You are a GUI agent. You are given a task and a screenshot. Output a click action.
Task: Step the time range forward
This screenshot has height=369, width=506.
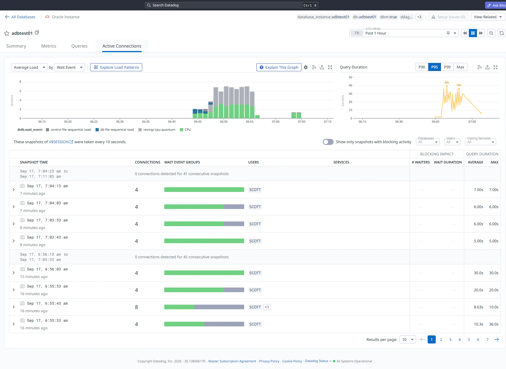[x=481, y=33]
